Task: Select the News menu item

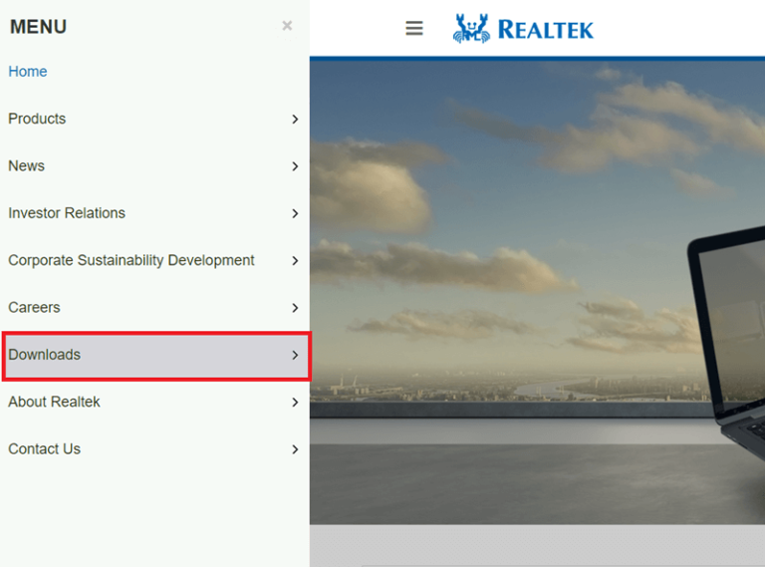Action: click(26, 166)
